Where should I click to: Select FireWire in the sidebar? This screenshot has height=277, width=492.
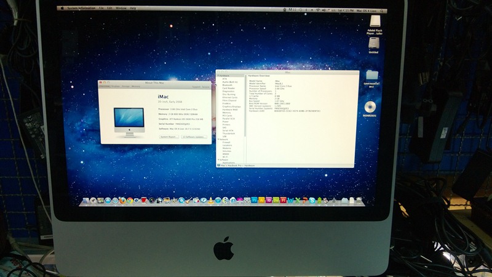click(226, 103)
